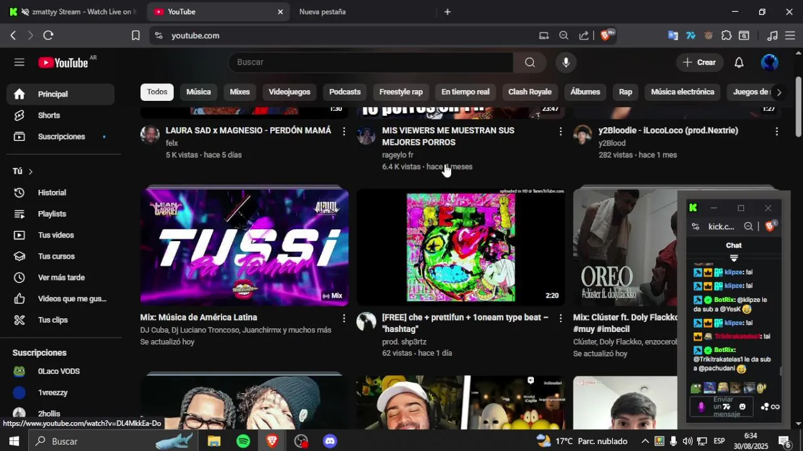Viewport: 803px width, 451px height.
Task: Show more filter chips with right arrow
Action: pos(779,92)
